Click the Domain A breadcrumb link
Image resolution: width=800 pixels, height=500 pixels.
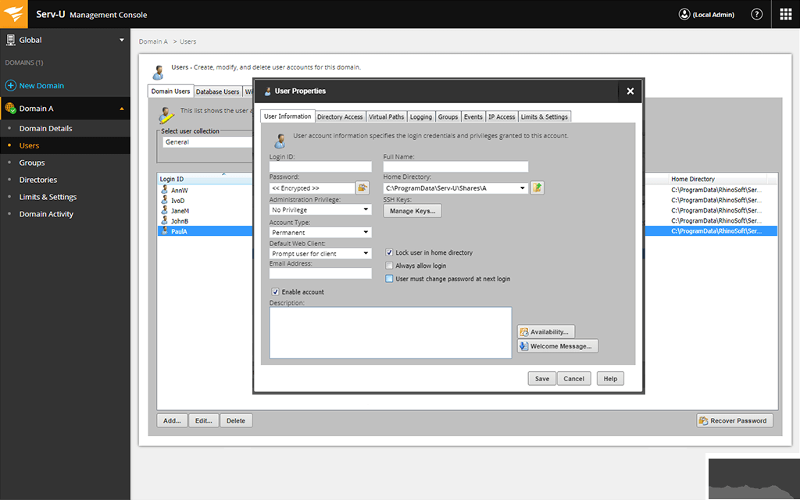[153, 41]
